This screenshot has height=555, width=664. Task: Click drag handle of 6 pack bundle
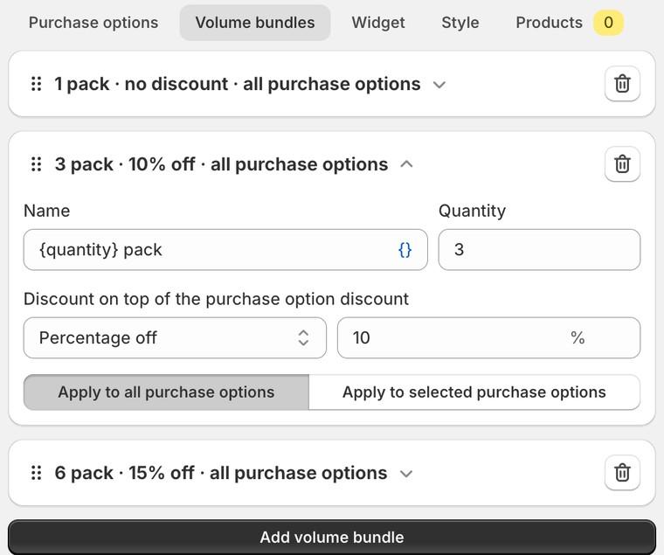tap(37, 473)
